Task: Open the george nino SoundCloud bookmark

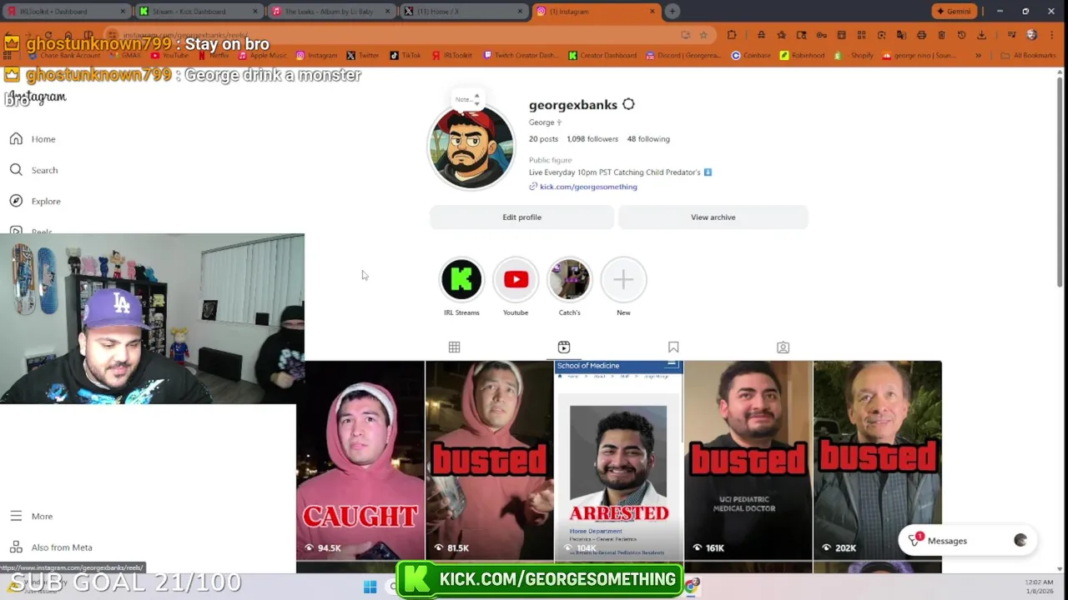Action: (x=919, y=56)
